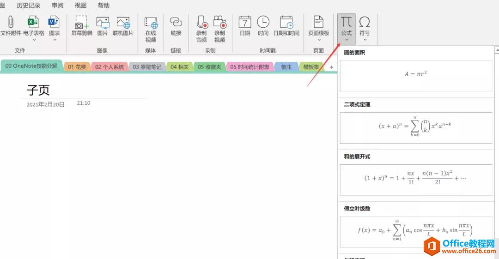The width and height of the screenshot is (499, 259).
Task: Start 录制音频 audio recording
Action: pos(201,29)
